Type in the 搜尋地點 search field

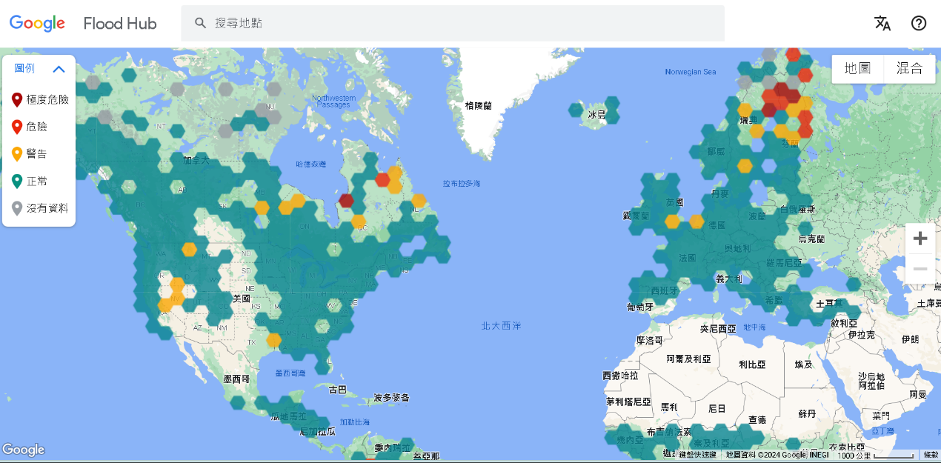pos(459,23)
